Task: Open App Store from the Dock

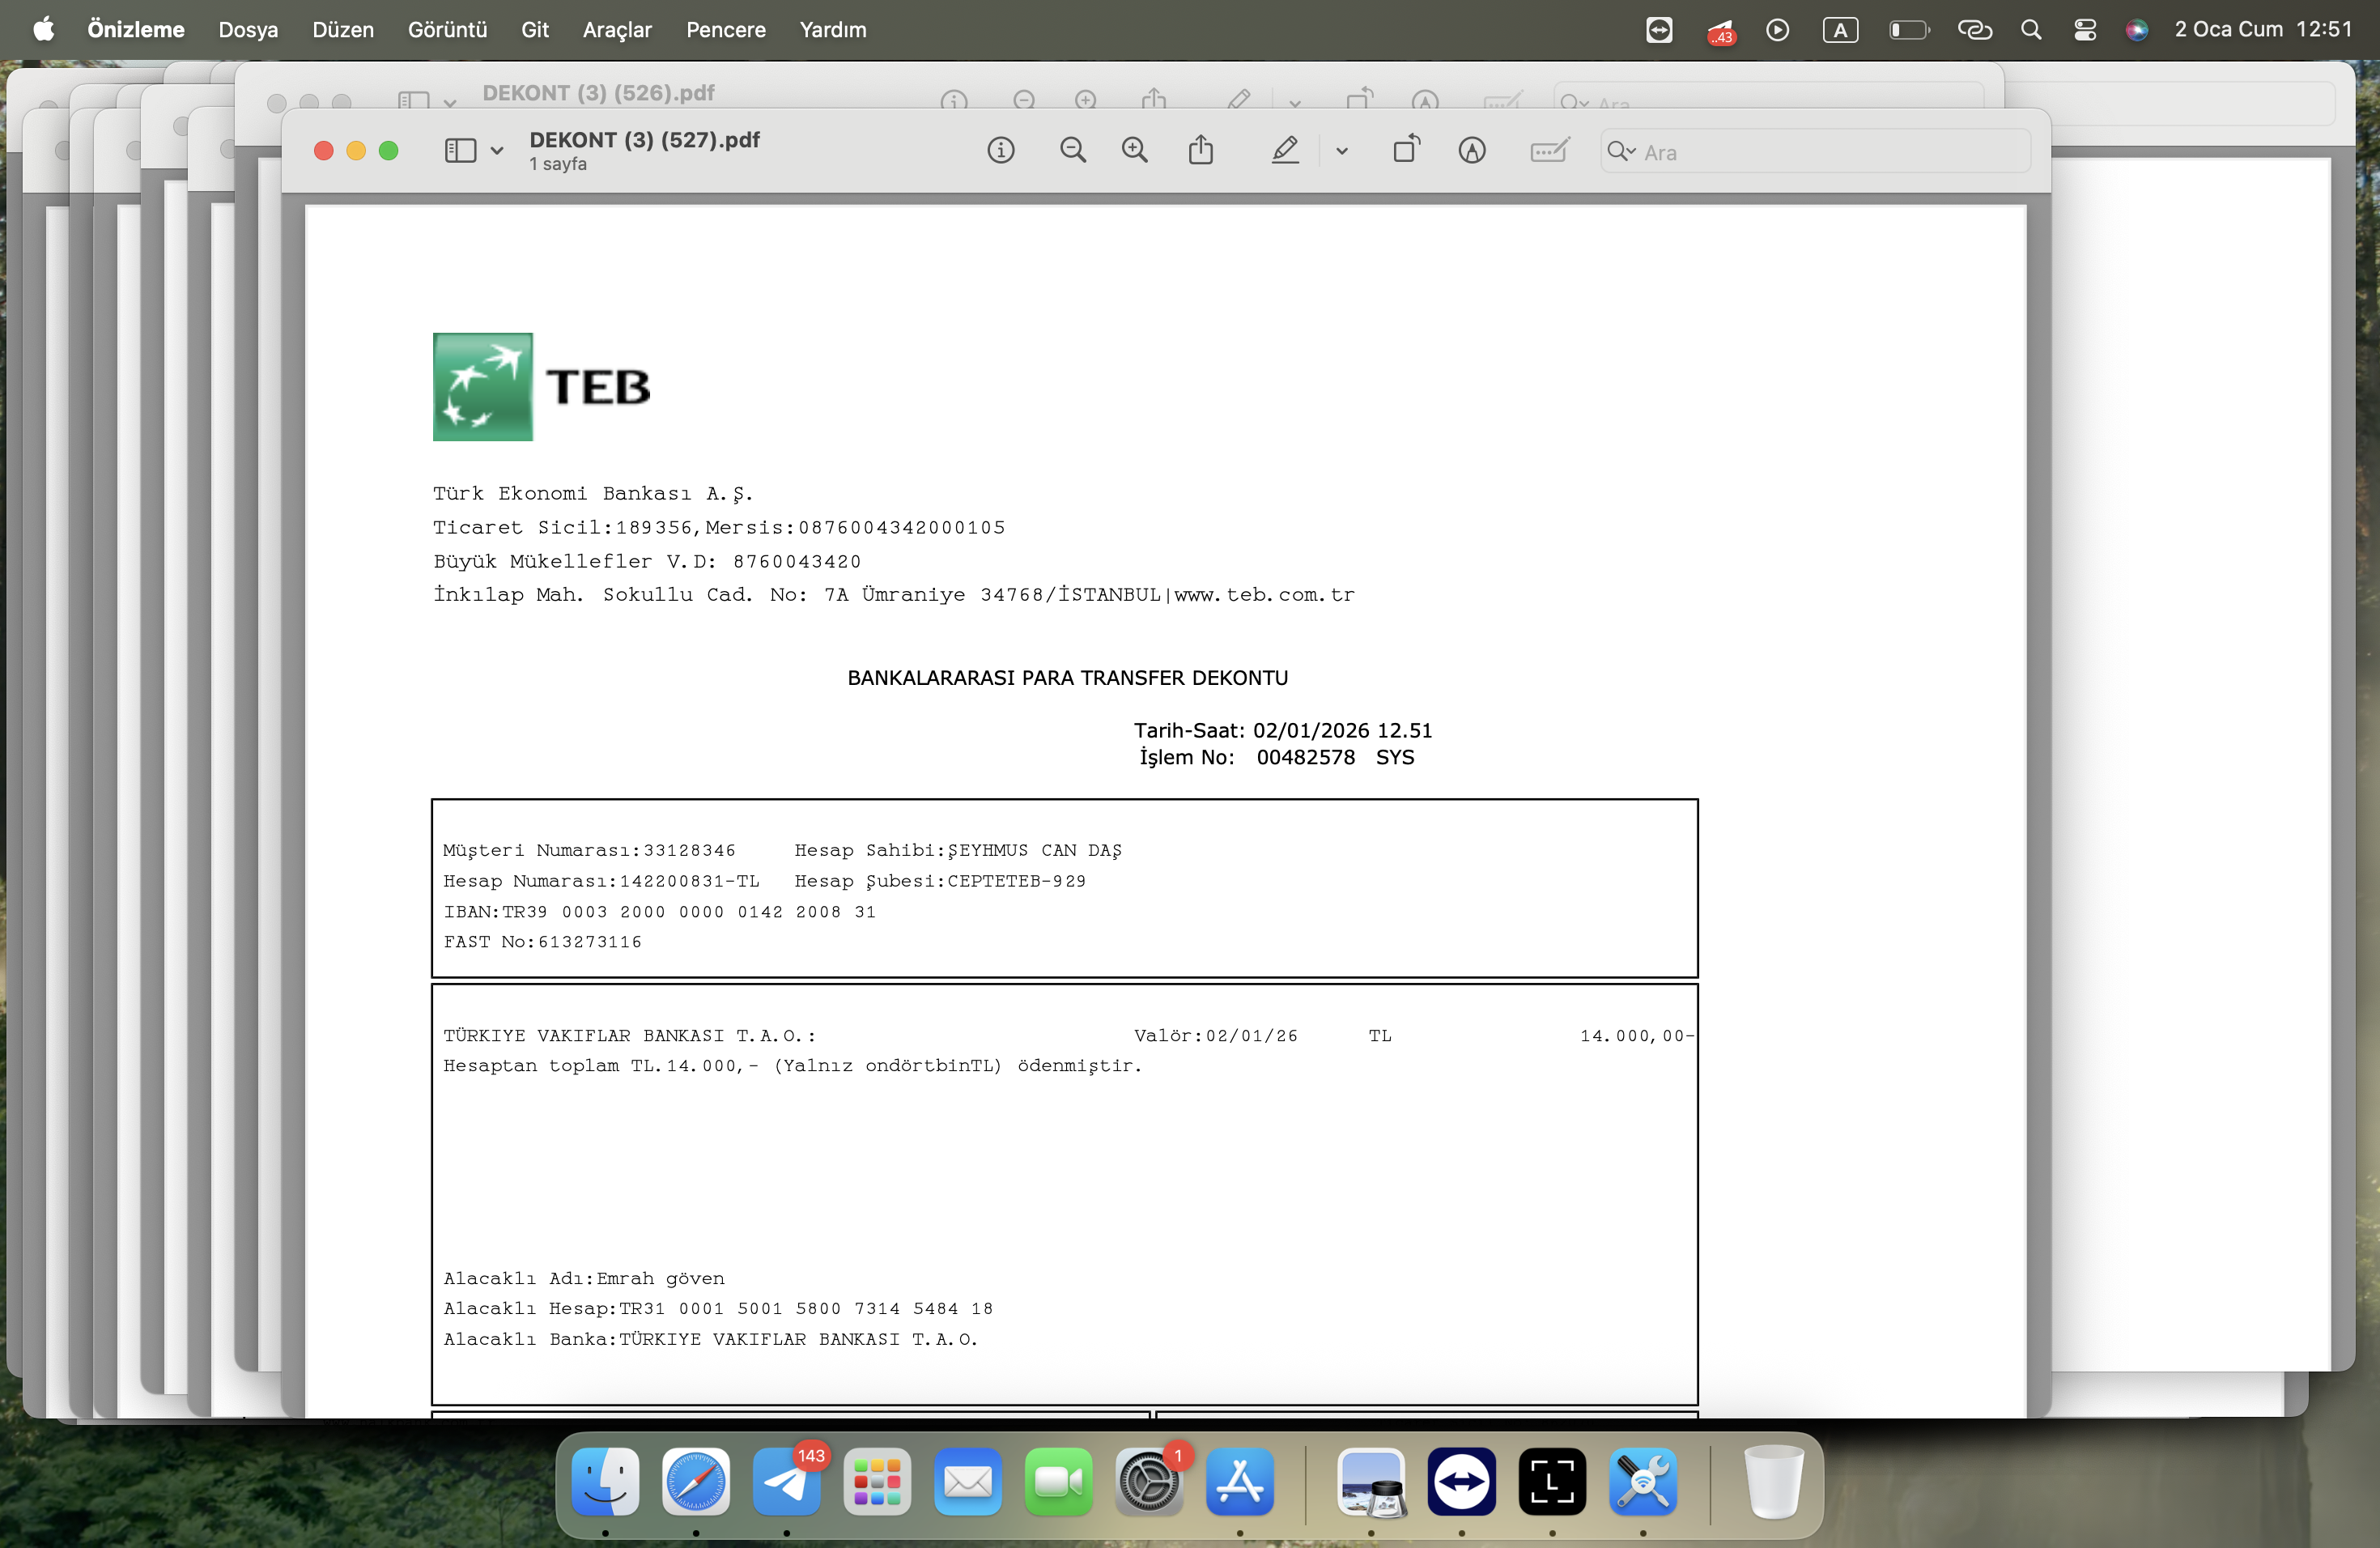Action: point(1240,1481)
